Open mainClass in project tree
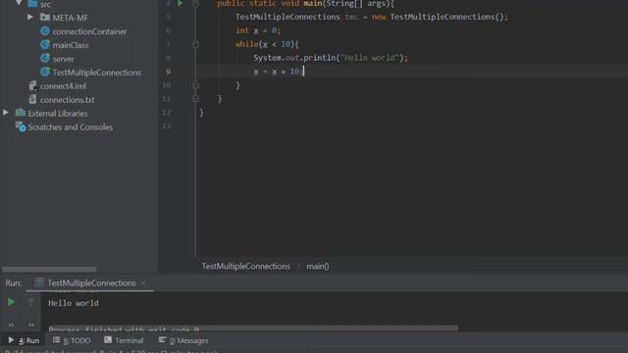Viewport: 628px width, 353px height. coord(71,45)
